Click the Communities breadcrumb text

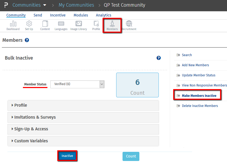pyautogui.click(x=26, y=5)
